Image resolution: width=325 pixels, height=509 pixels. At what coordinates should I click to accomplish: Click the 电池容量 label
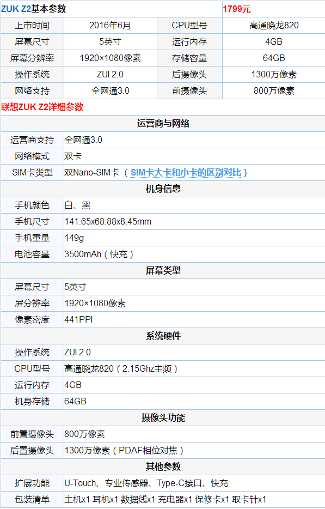coord(32,254)
